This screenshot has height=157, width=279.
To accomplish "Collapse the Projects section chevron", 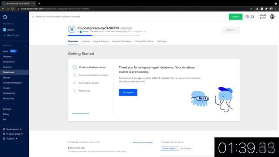I will coord(25,24).
